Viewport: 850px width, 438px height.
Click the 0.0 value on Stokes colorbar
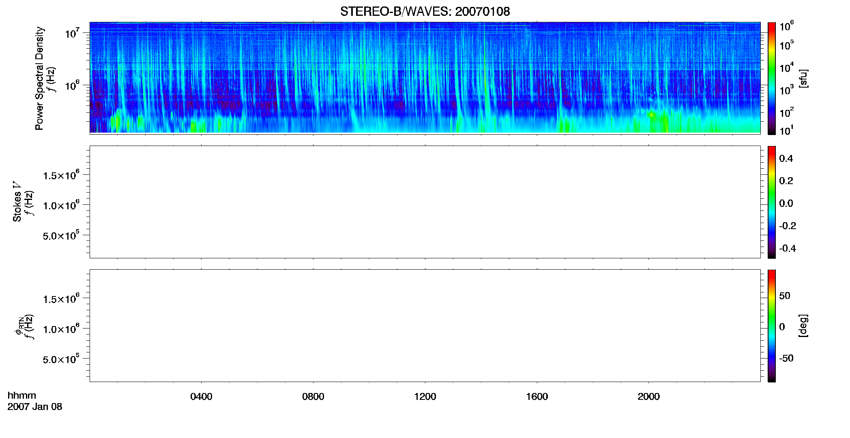point(786,204)
